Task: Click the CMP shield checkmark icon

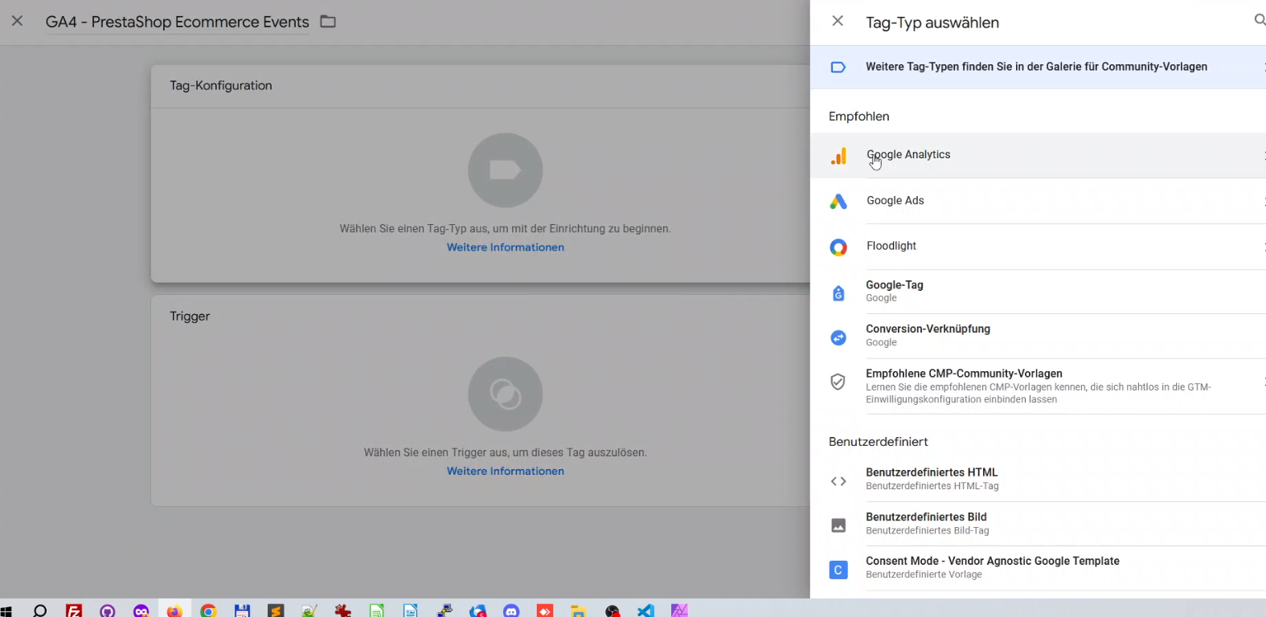Action: pyautogui.click(x=838, y=382)
